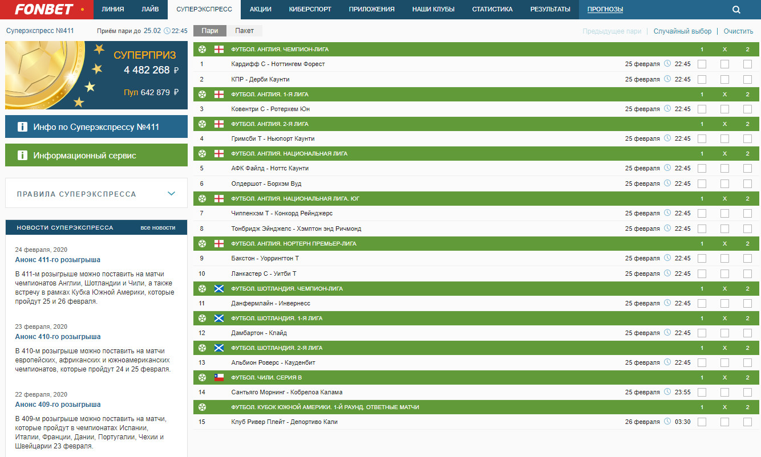The width and height of the screenshot is (761, 457).
Task: Click the clock icon in the Сантьяго Морнинг row
Action: click(667, 392)
